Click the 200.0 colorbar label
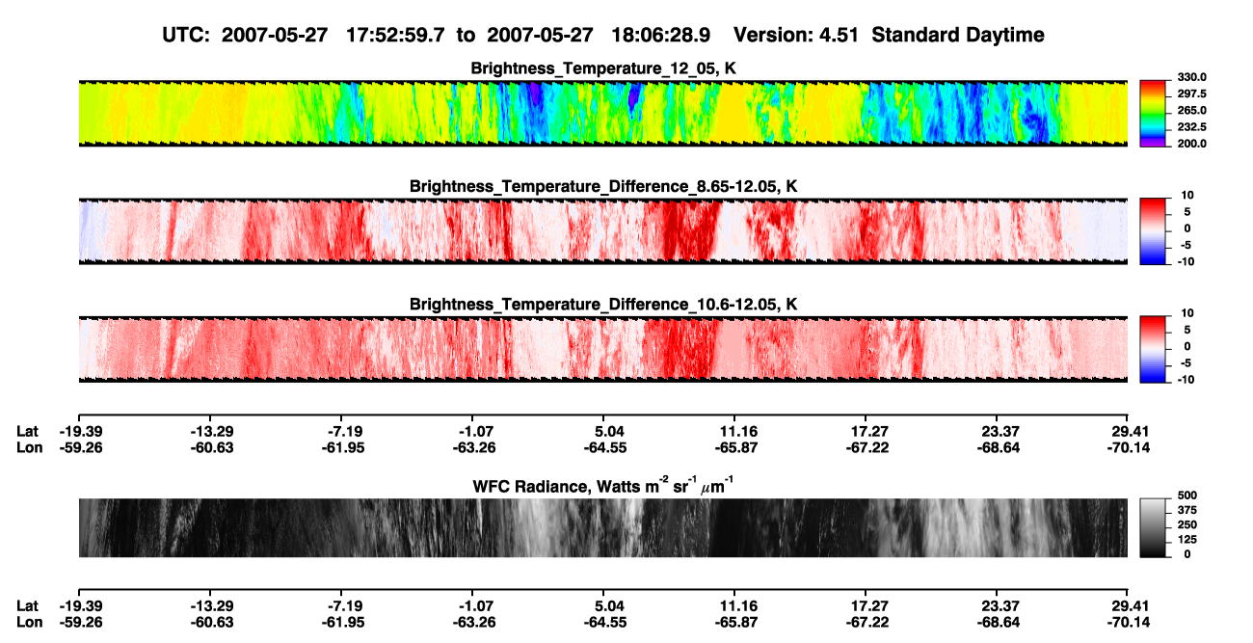Viewport: 1253px width, 643px height. click(1193, 143)
